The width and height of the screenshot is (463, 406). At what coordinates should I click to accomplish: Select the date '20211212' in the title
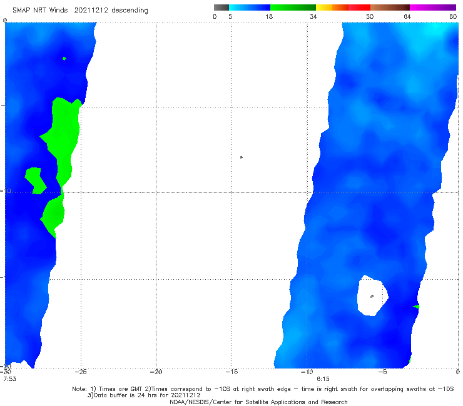click(91, 10)
